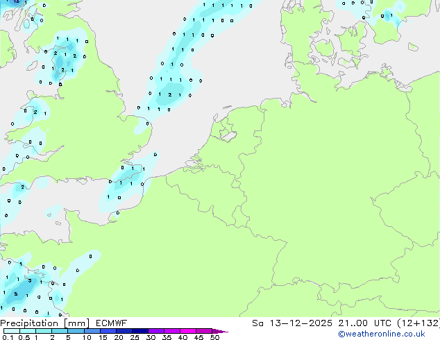The width and height of the screenshot is (440, 340).
Task: Select the 5–10 mm legend color swatch
Action: 76,331
